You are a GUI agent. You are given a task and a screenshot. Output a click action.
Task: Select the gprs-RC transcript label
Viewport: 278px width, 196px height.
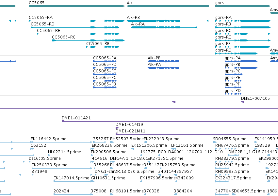coord(223,31)
